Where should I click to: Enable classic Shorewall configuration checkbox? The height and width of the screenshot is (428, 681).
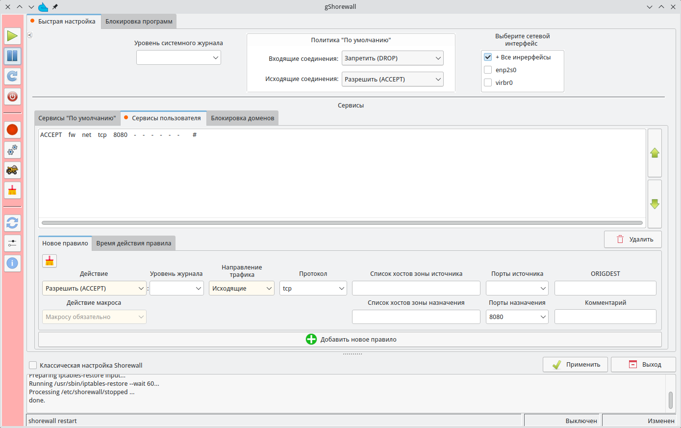tap(33, 365)
